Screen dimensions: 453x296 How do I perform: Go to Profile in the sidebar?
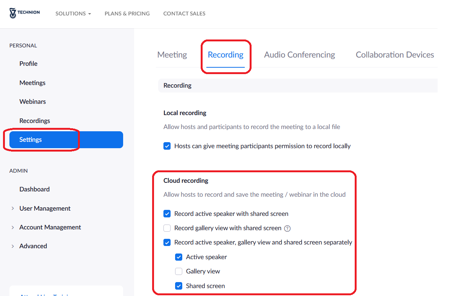tap(29, 64)
